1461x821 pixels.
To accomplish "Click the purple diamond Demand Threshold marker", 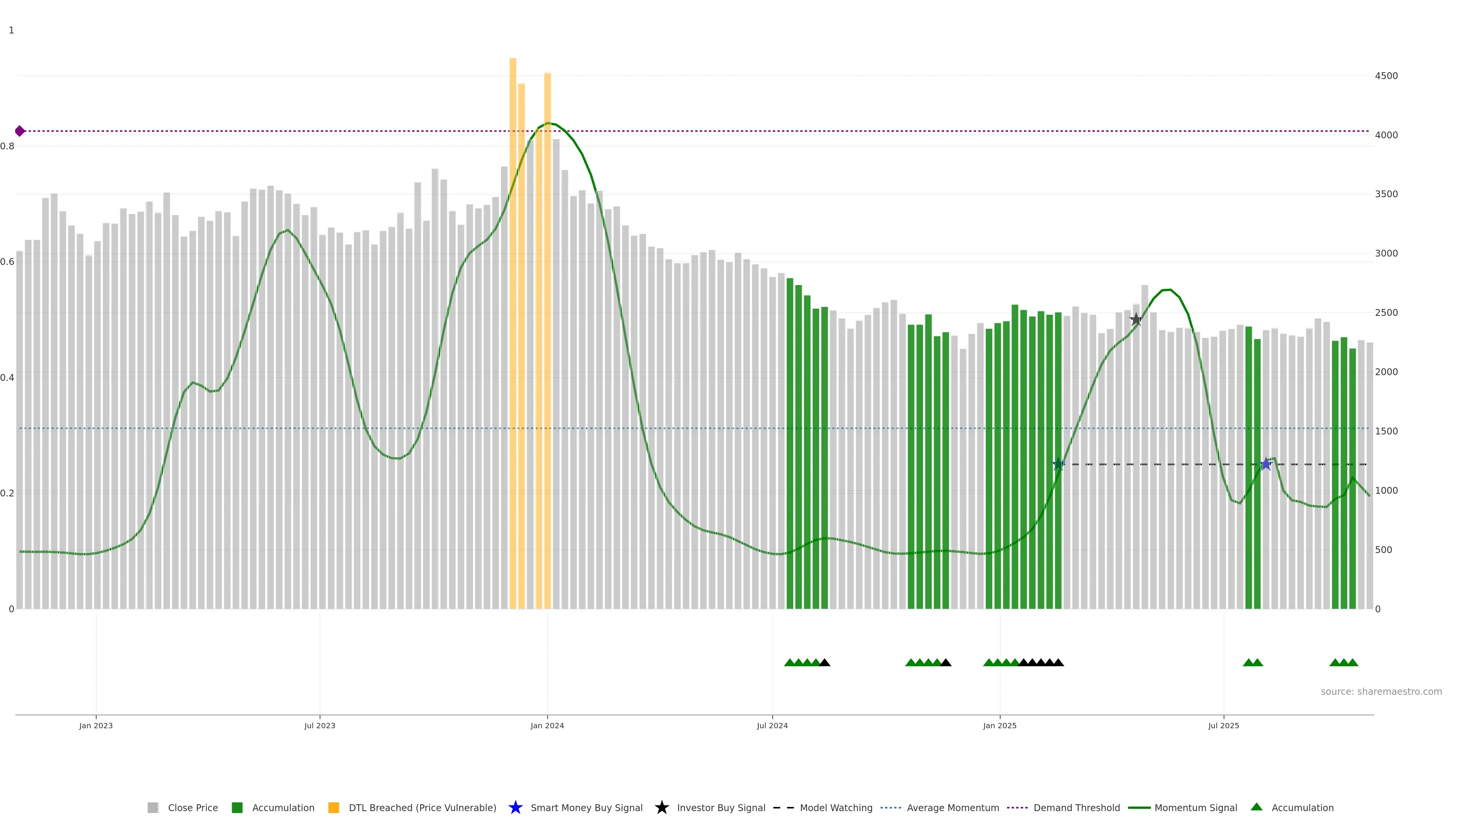I will click(20, 131).
